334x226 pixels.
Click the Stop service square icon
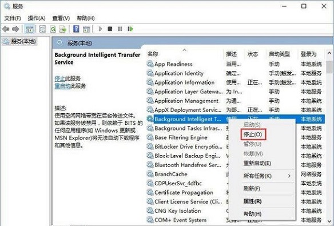coord(110,29)
